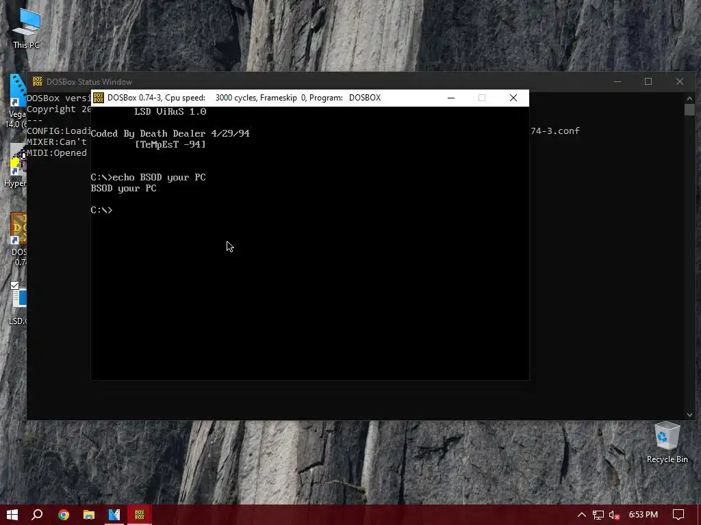Maximize the DOSBox Status Window
This screenshot has width=701, height=525.
pos(648,81)
